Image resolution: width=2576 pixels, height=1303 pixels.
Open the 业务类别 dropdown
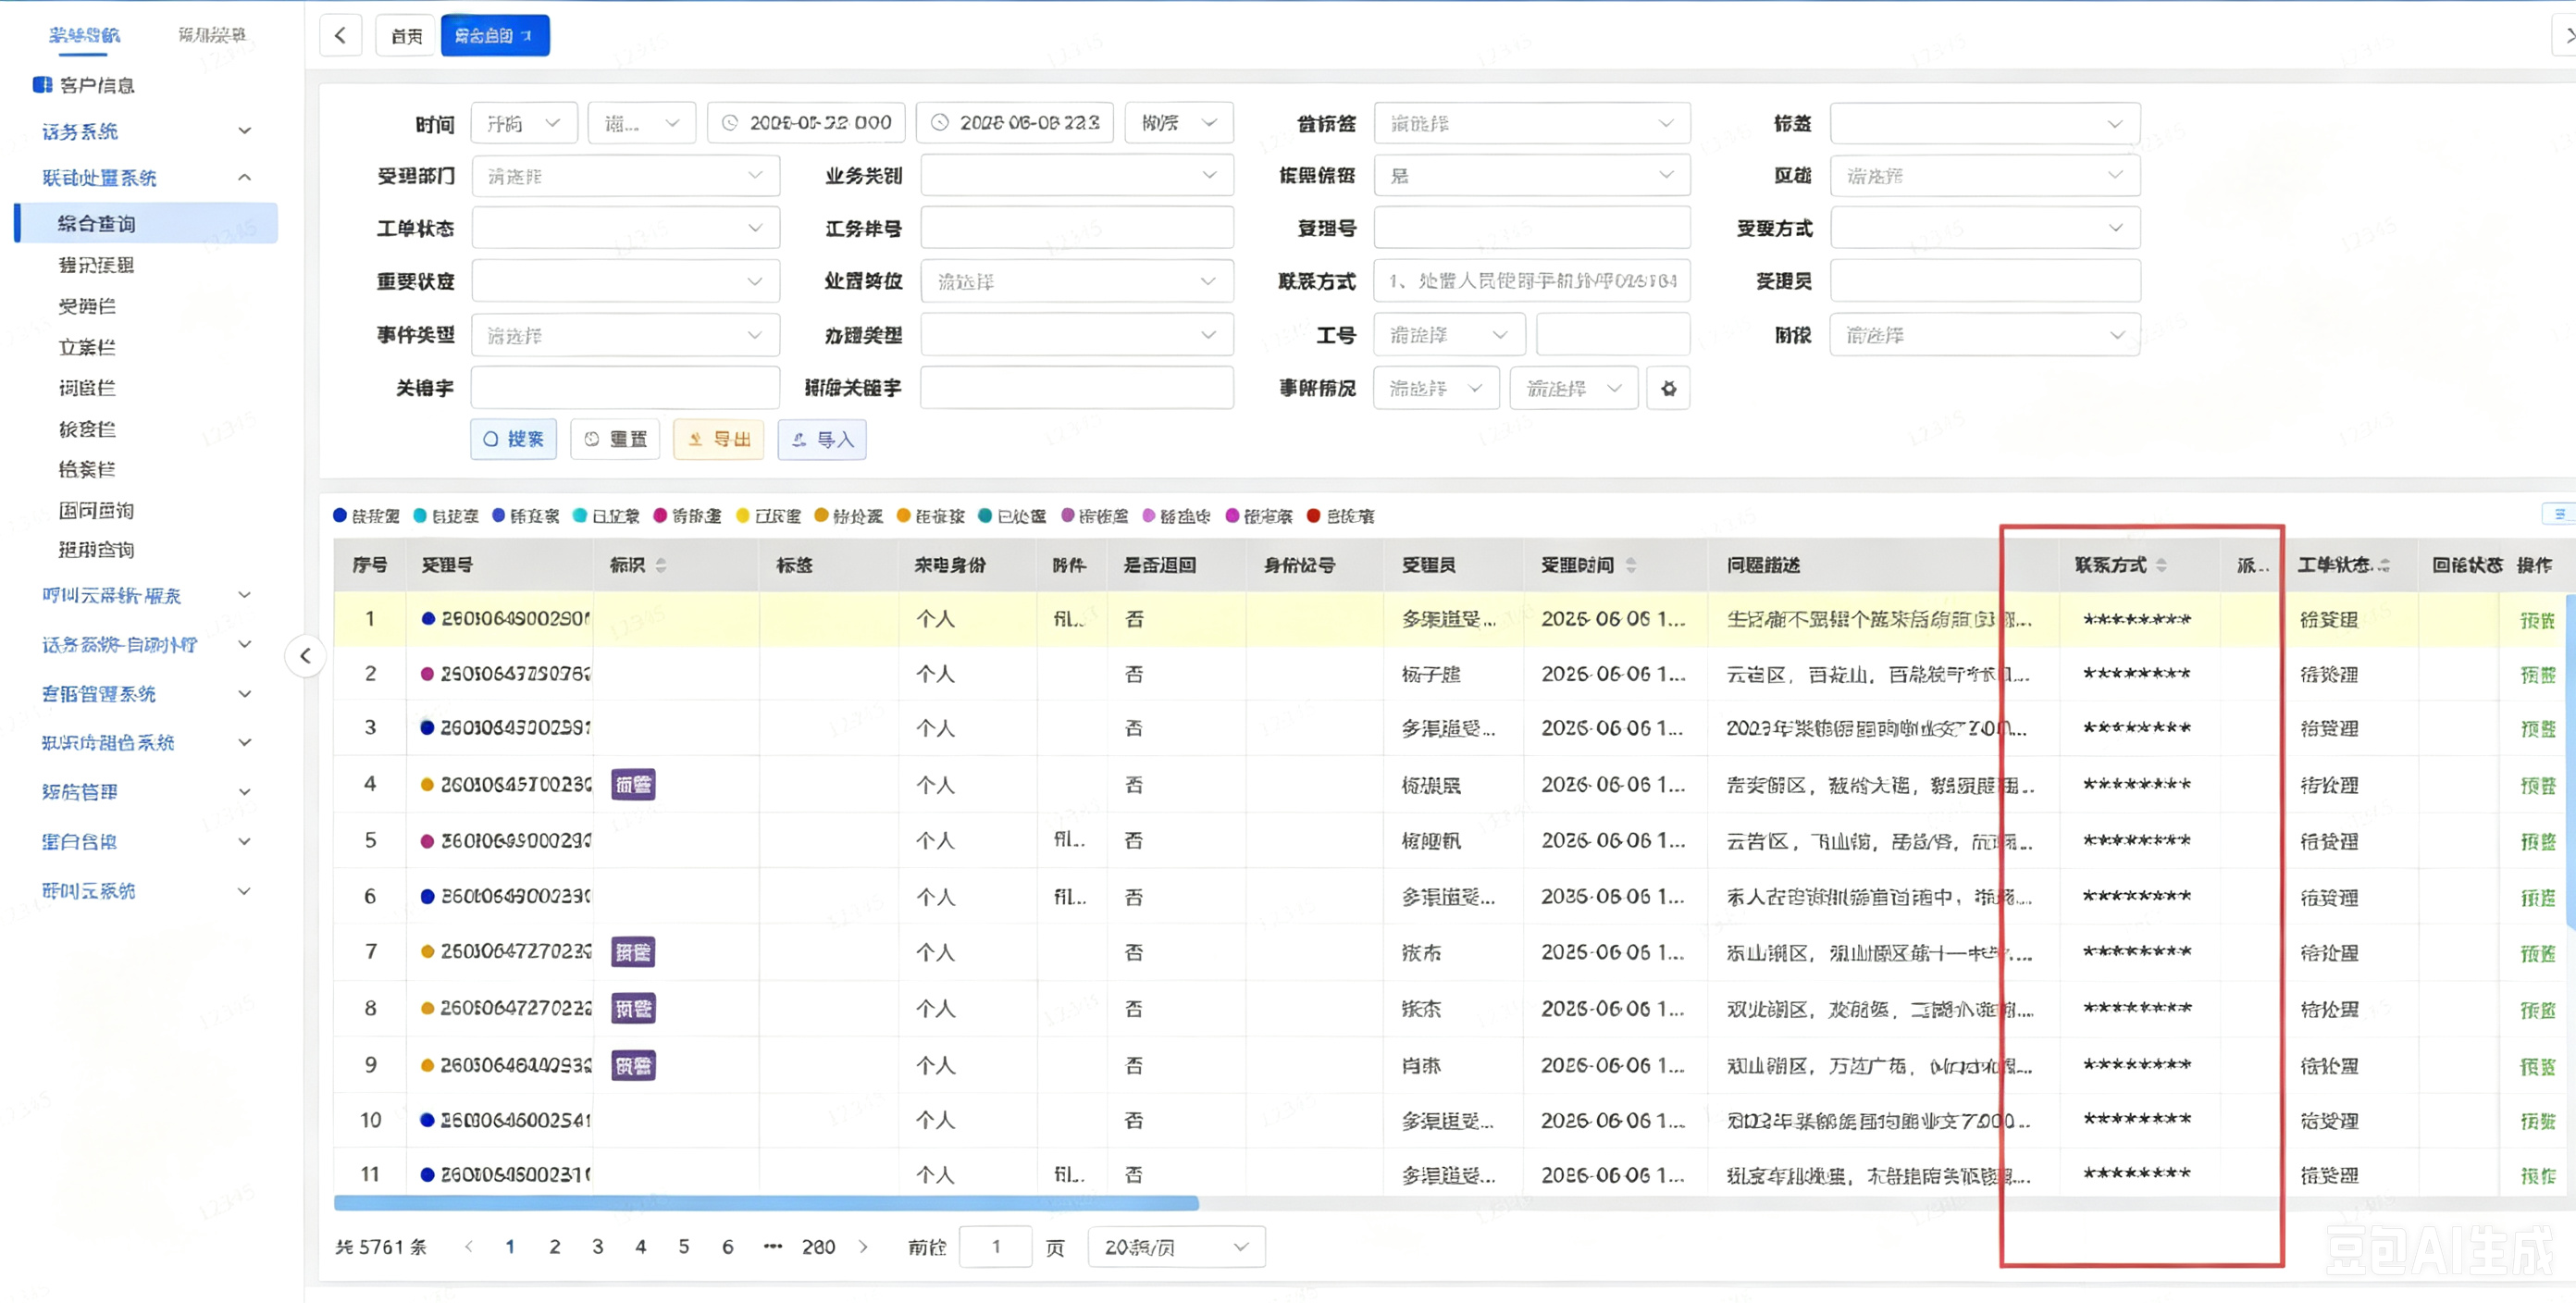click(1076, 176)
